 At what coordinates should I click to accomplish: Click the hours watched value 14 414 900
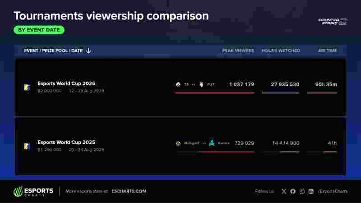[286, 143]
